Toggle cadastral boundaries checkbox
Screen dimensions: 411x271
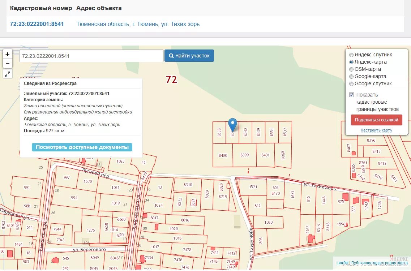pos(351,95)
